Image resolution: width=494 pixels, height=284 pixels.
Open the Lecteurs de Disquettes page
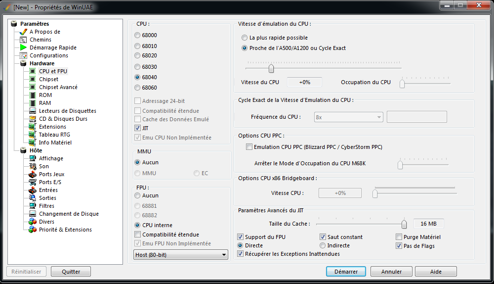click(x=67, y=111)
